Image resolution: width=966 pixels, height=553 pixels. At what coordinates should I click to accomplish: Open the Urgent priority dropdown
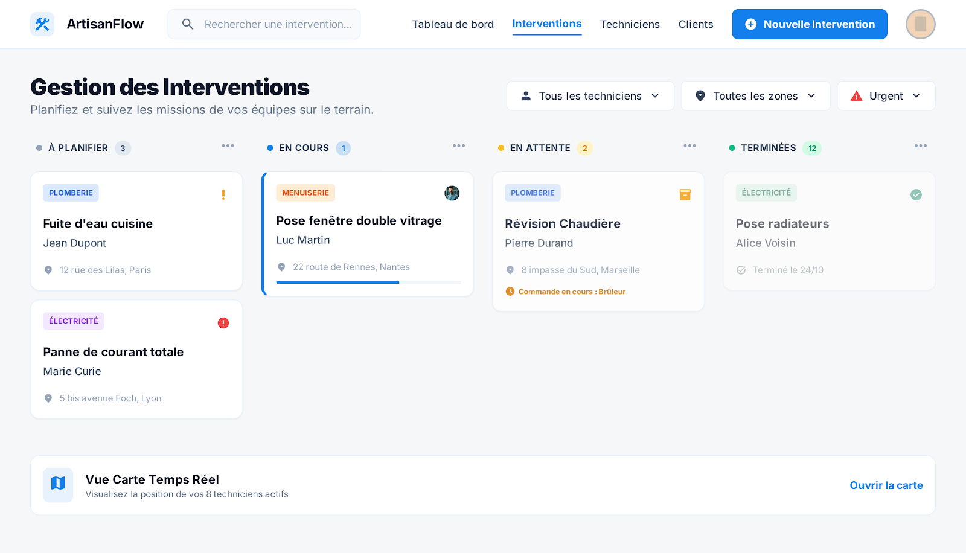click(886, 96)
